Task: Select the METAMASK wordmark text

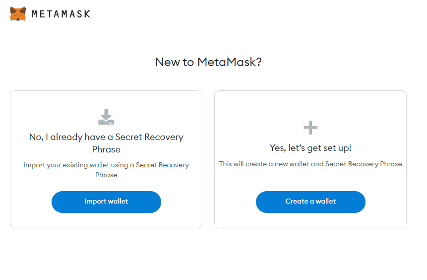Action: (x=61, y=14)
